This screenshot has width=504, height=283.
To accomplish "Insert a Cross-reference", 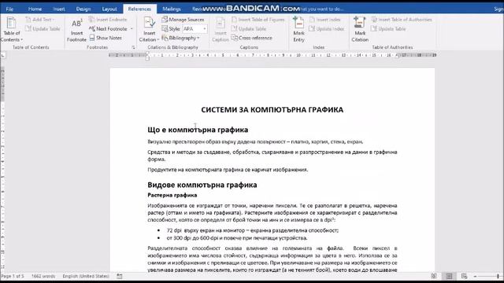I will pos(252,38).
